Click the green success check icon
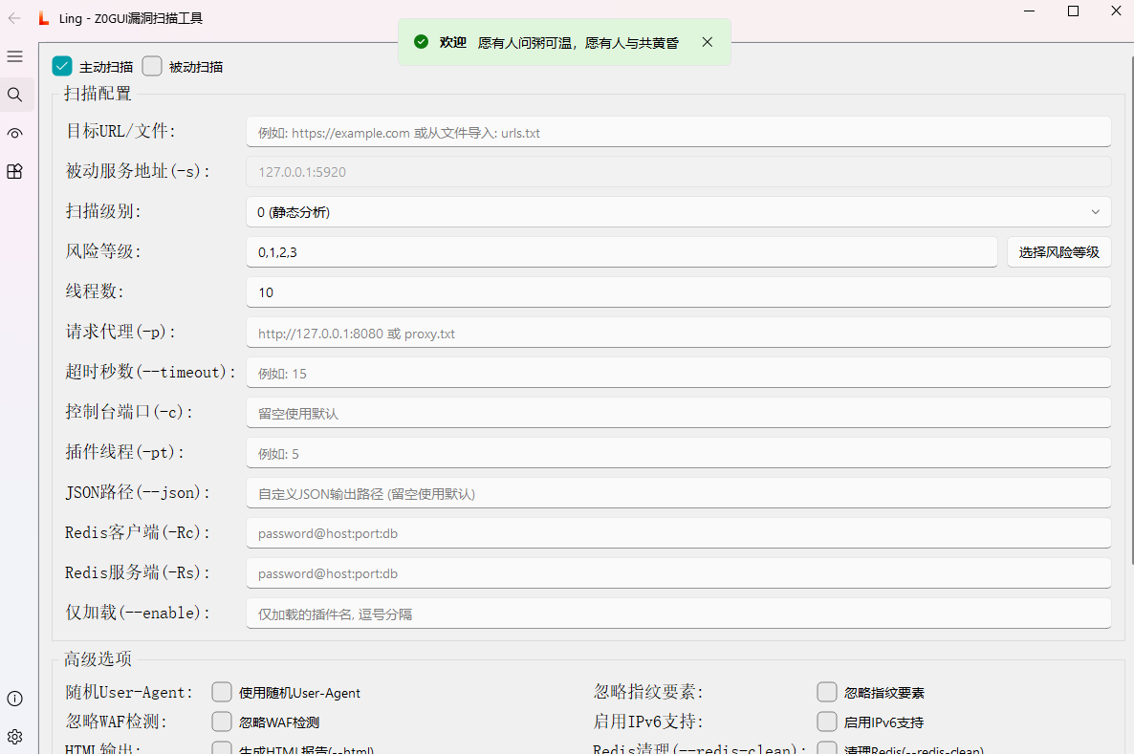The image size is (1134, 754). (421, 43)
